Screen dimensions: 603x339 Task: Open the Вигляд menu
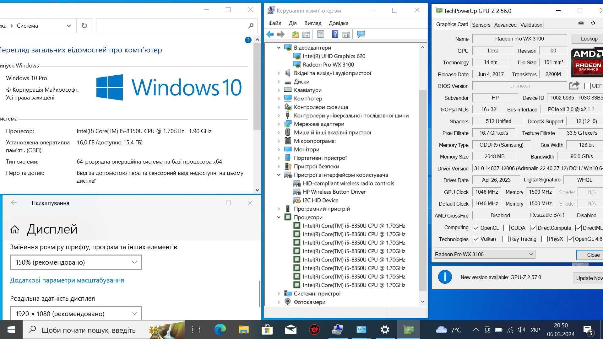[x=313, y=23]
